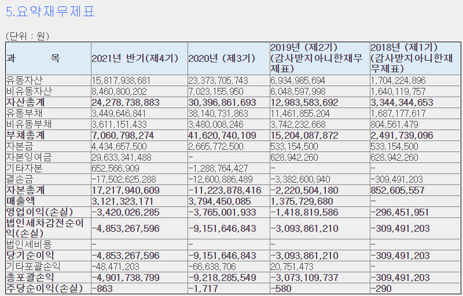
Task: Click the value 3,121,323,171
Action: (x=123, y=201)
